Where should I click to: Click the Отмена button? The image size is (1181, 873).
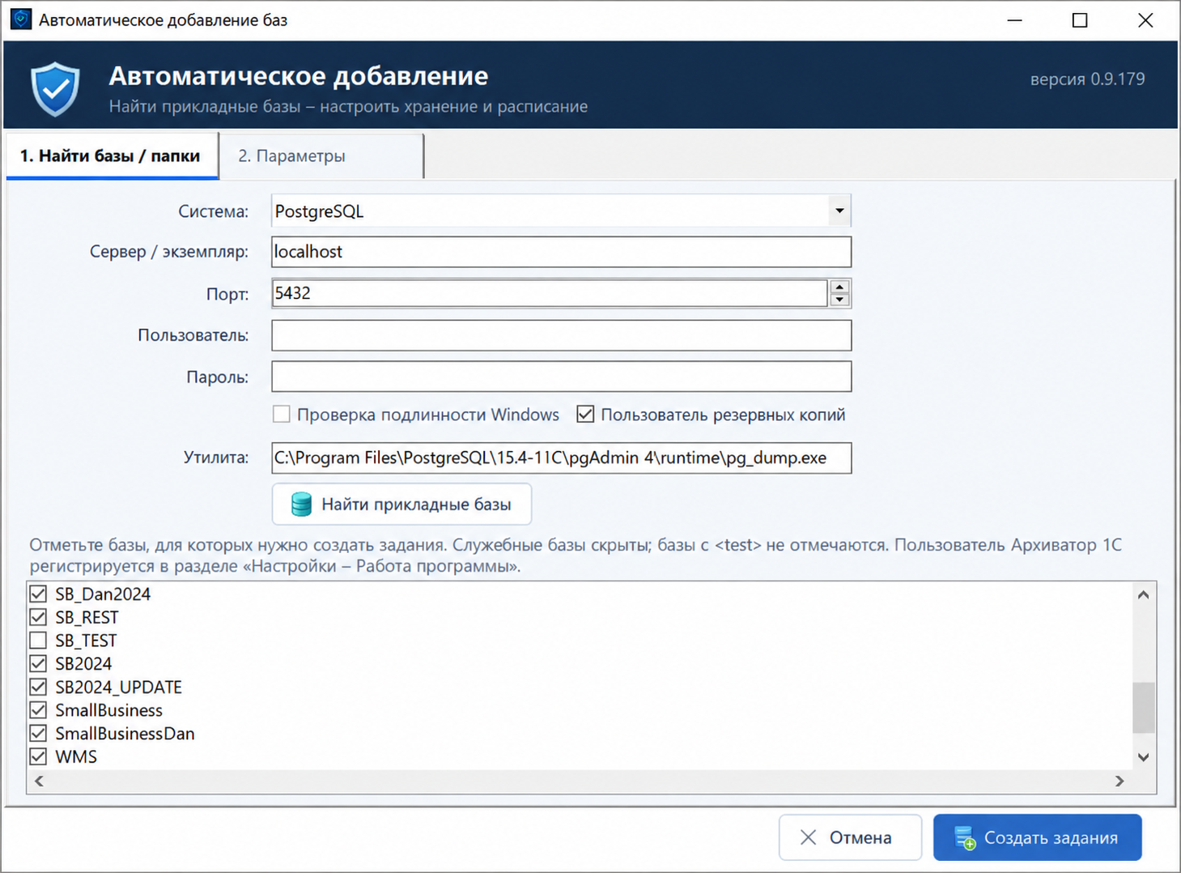[x=850, y=837]
